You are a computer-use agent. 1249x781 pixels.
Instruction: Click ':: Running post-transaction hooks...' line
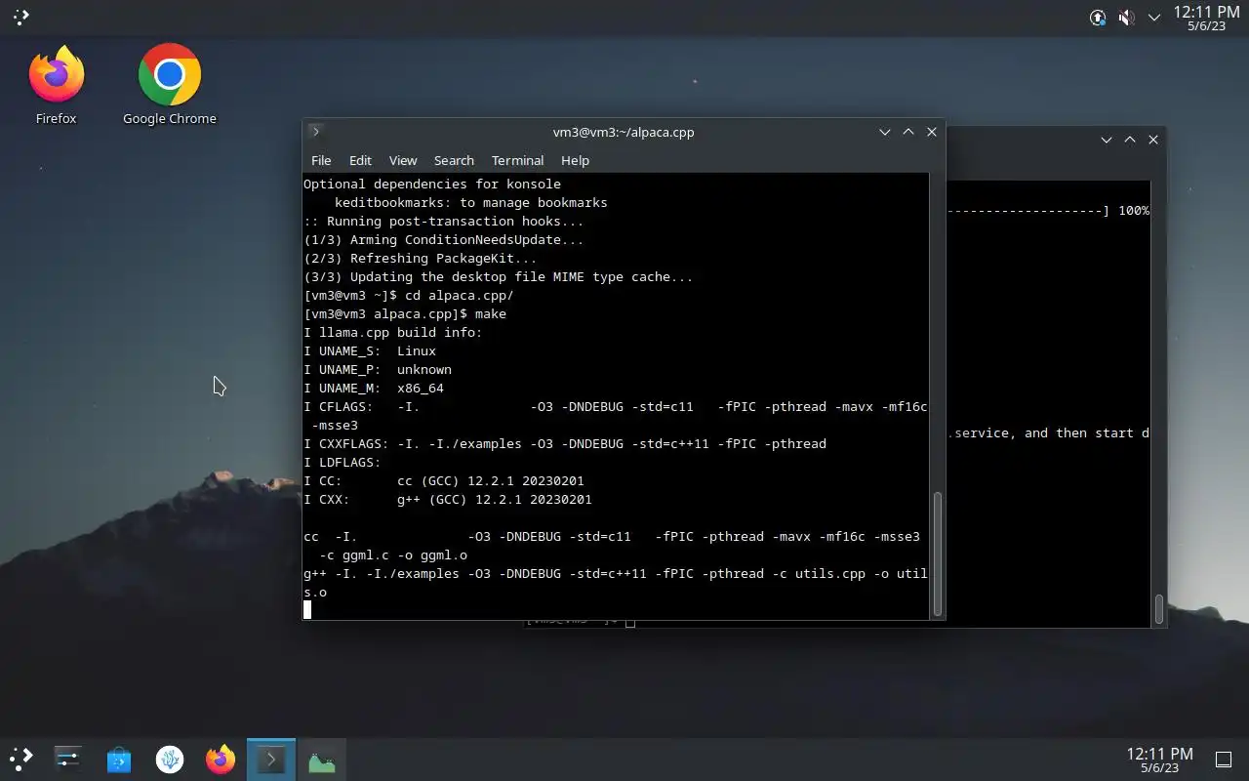coord(444,222)
